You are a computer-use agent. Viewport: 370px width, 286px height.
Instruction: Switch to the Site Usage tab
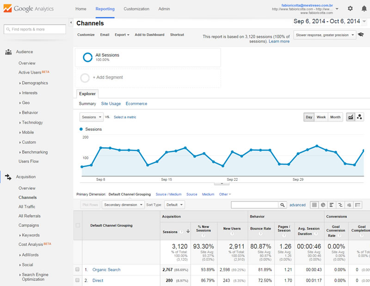tap(111, 104)
